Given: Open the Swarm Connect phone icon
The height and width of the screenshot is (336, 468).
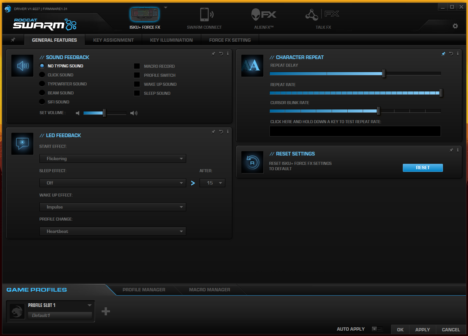Looking at the screenshot, I should point(206,14).
